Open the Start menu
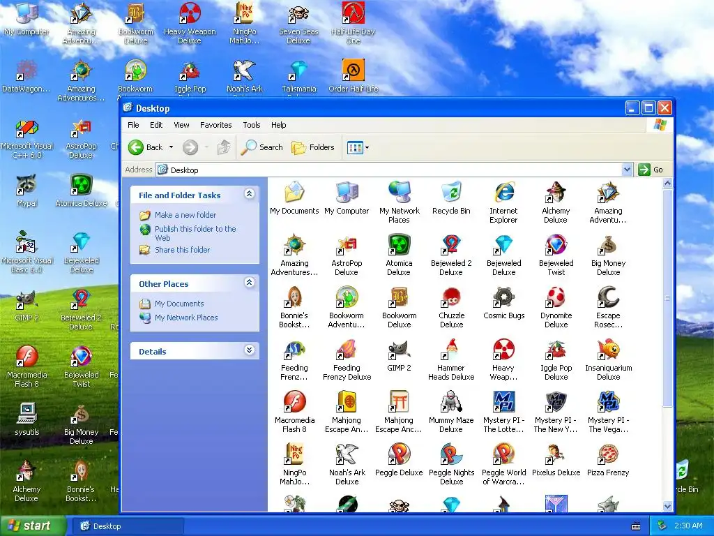This screenshot has width=714, height=536. click(32, 526)
